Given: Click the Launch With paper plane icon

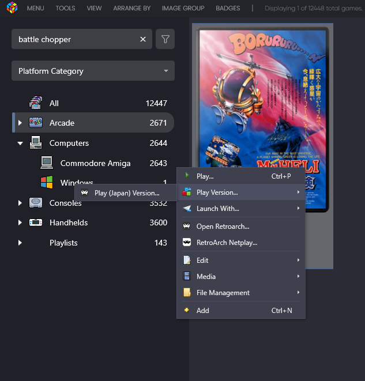Looking at the screenshot, I should pyautogui.click(x=187, y=208).
